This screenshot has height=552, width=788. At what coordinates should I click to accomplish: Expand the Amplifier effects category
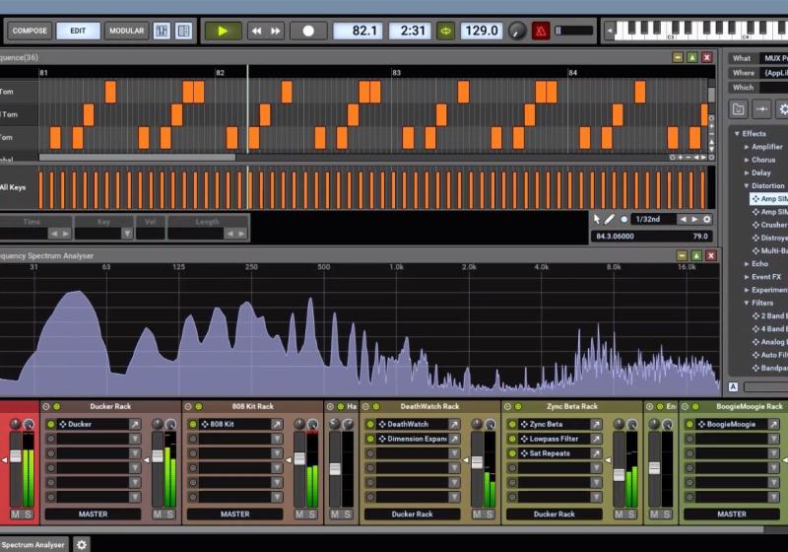pos(747,147)
